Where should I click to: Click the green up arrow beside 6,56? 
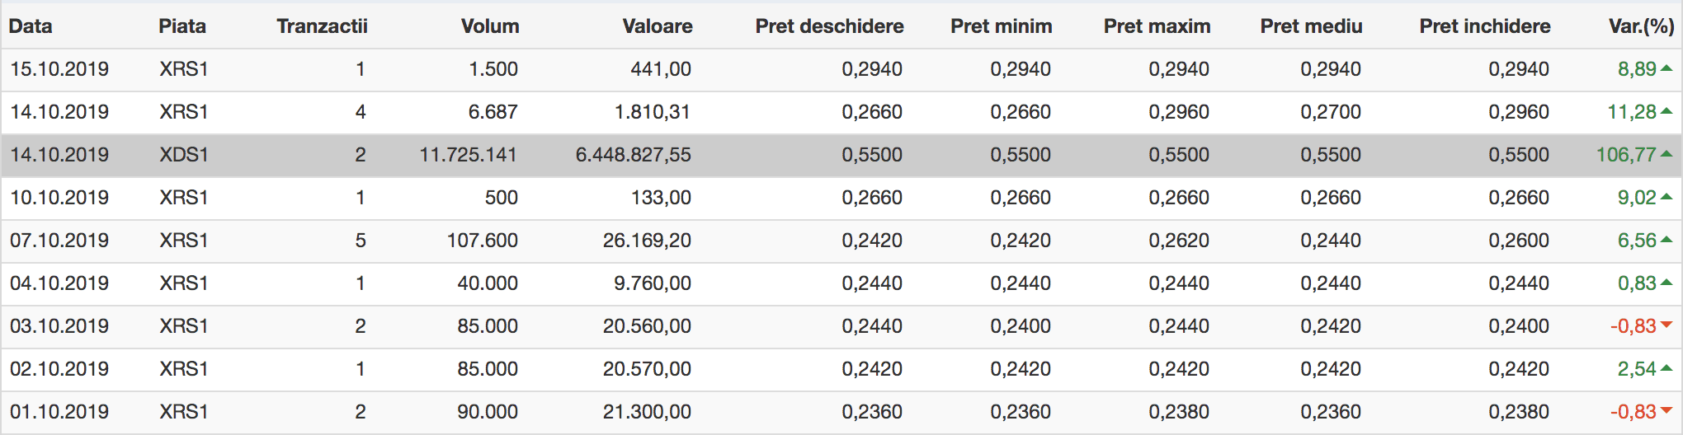1666,240
